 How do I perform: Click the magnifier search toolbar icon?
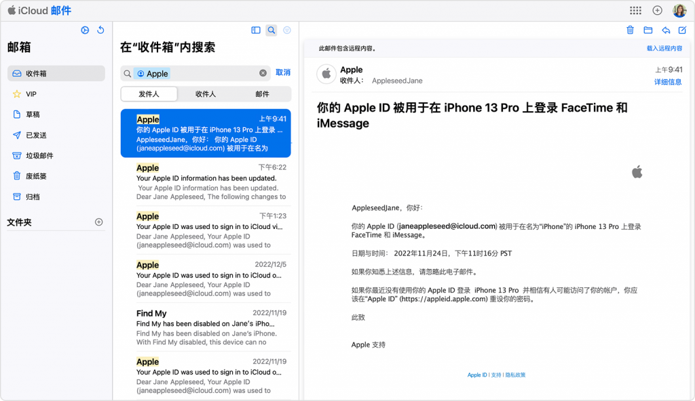coord(271,30)
